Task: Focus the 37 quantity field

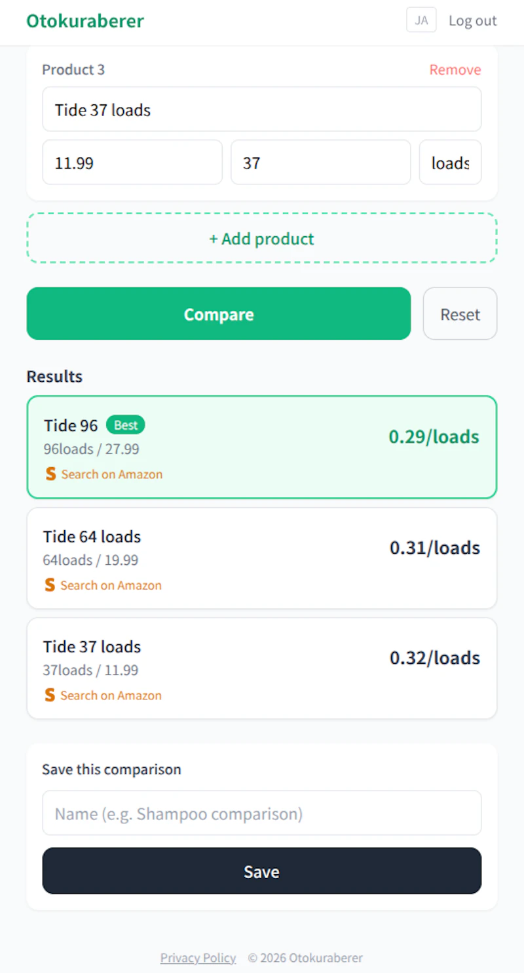Action: click(x=321, y=162)
